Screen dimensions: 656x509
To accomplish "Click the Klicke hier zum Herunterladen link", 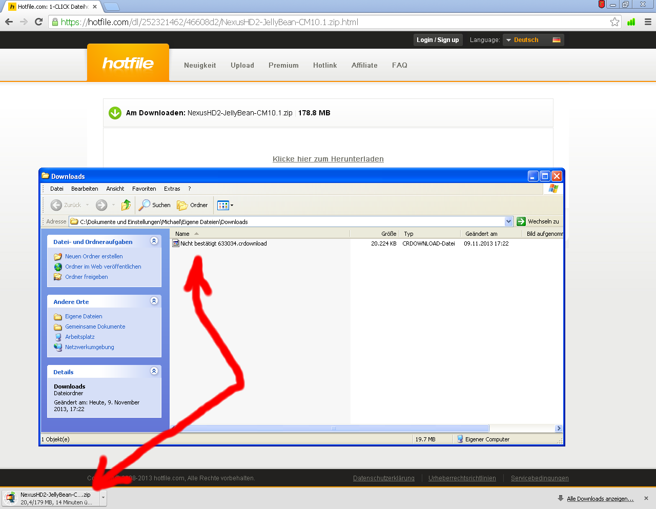I will pyautogui.click(x=328, y=159).
